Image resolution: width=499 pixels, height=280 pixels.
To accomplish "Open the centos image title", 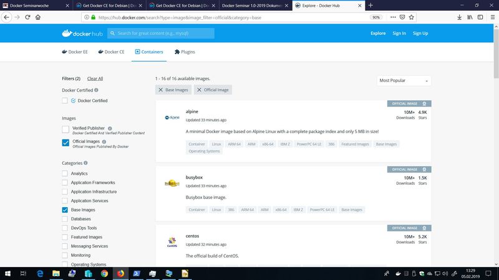I will coord(192,236).
